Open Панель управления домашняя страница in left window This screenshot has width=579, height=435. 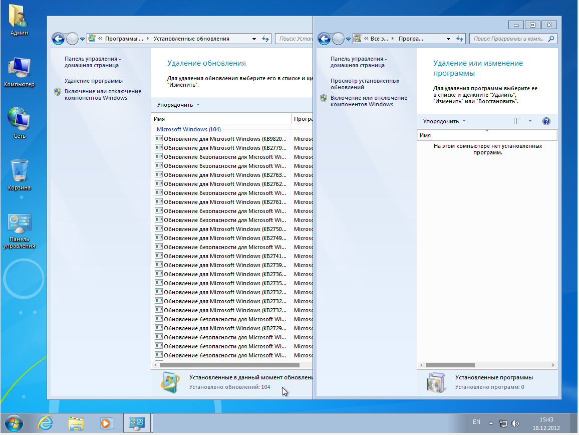click(x=93, y=62)
